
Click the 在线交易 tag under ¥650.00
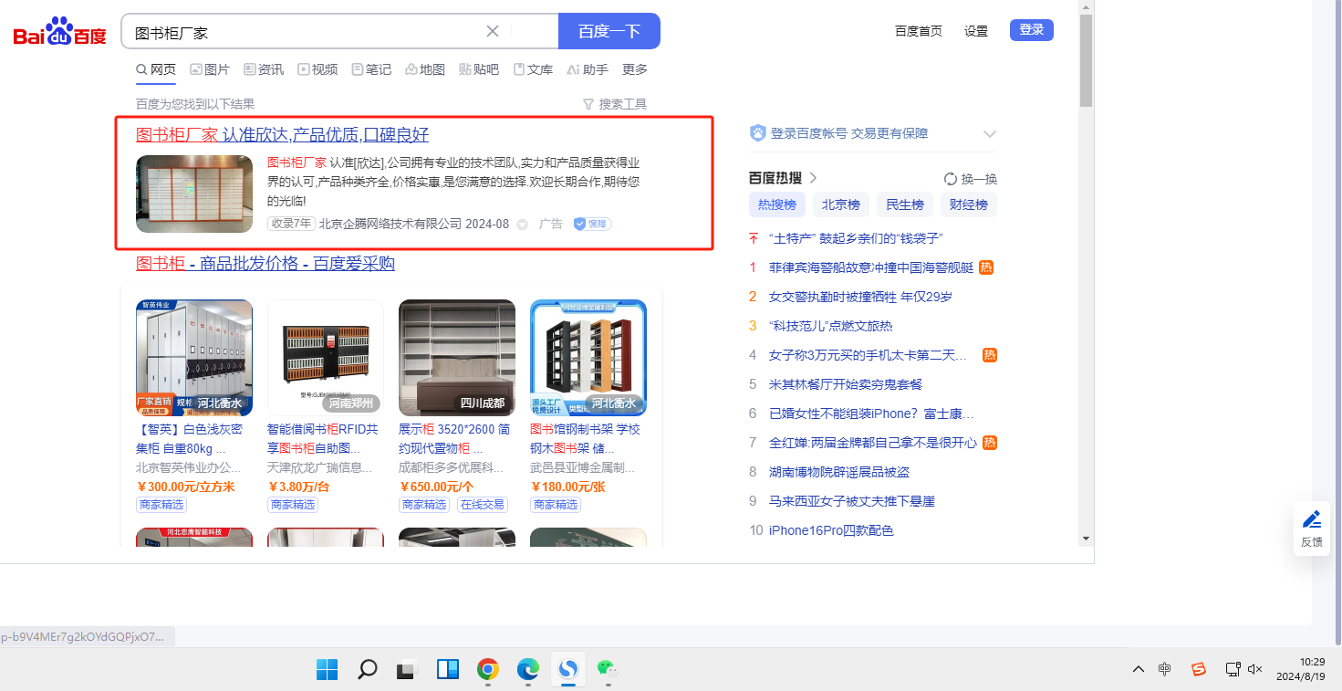click(x=483, y=505)
